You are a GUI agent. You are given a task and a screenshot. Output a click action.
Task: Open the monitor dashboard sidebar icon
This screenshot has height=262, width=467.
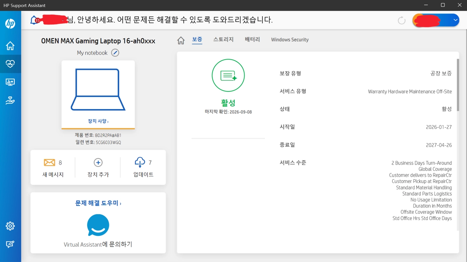10,82
